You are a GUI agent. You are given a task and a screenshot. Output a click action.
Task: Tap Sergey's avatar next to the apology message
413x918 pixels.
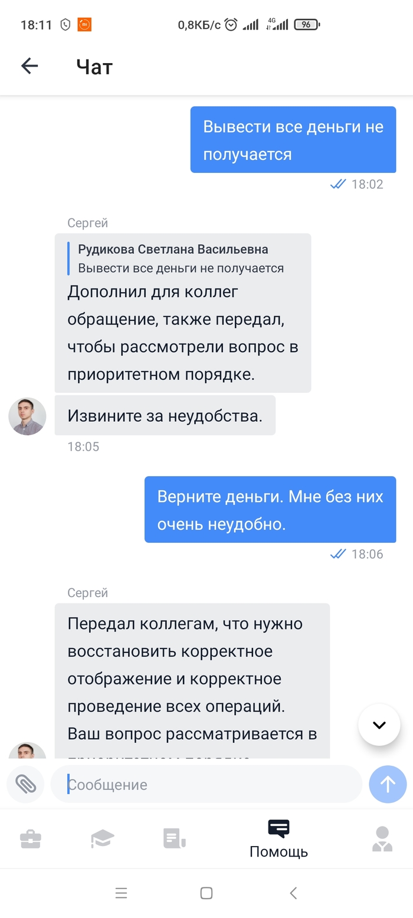coord(27,416)
